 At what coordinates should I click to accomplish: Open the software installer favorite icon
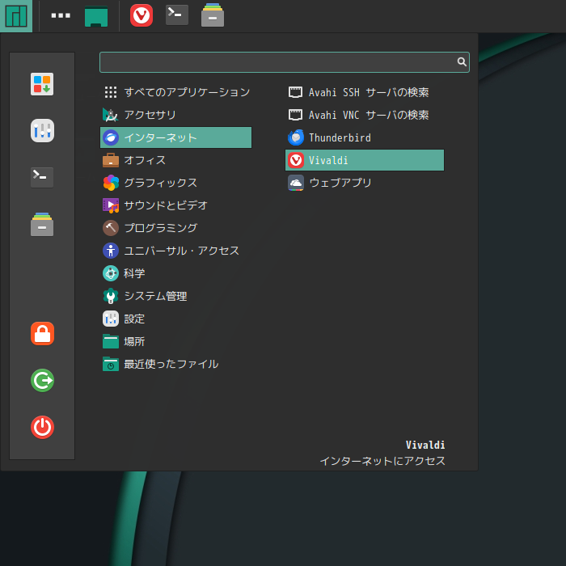pos(42,84)
